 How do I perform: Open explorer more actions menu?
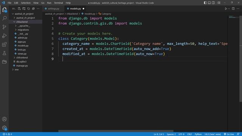coord(38,9)
